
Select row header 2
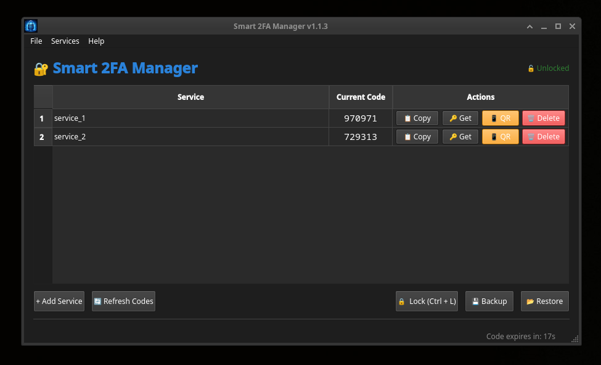tap(43, 136)
